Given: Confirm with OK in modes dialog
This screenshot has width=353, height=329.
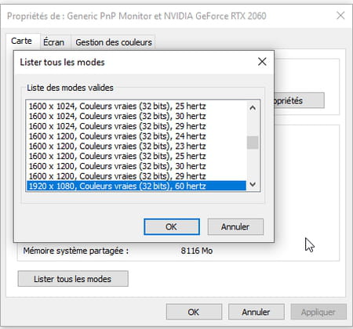Looking at the screenshot, I should click(172, 226).
